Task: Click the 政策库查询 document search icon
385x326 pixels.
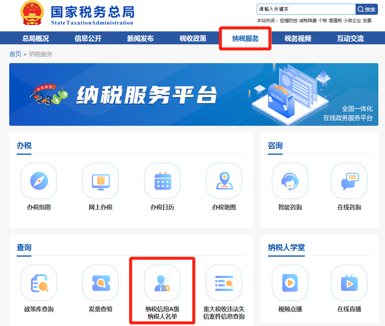Action: (x=39, y=283)
